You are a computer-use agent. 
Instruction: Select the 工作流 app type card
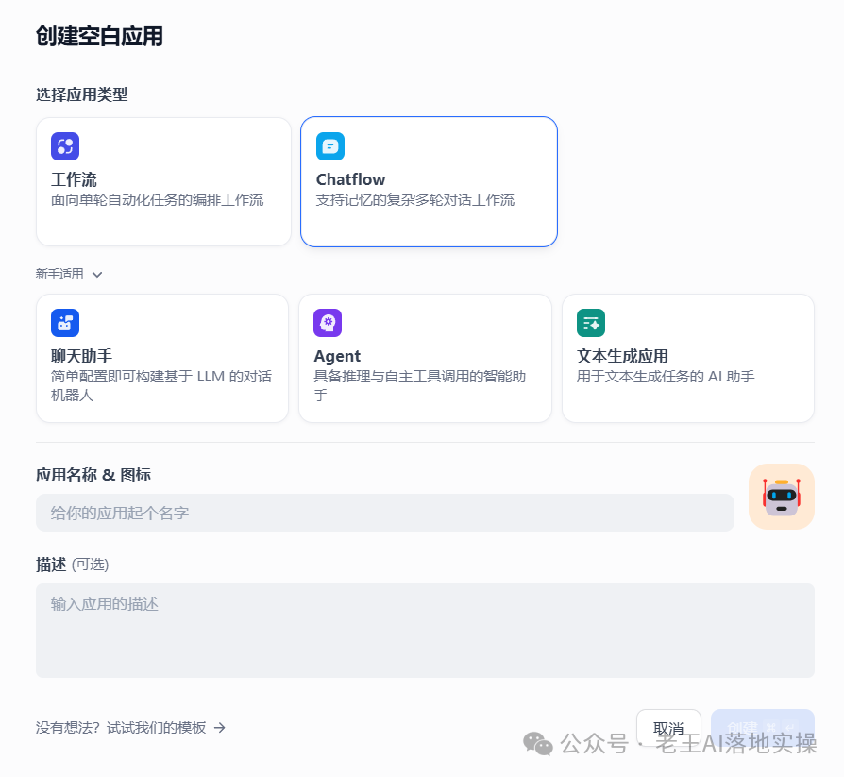point(163,182)
